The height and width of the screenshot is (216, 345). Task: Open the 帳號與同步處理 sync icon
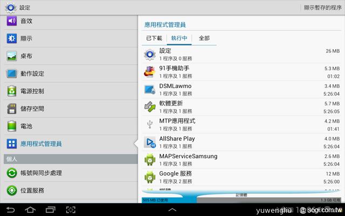(x=12, y=173)
